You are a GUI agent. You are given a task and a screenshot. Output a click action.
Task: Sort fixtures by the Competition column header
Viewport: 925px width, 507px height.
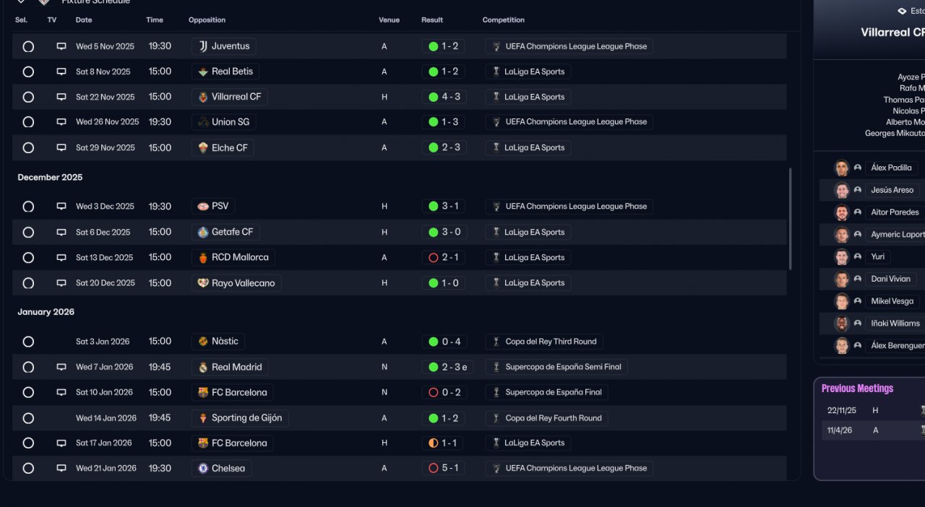[x=503, y=20]
